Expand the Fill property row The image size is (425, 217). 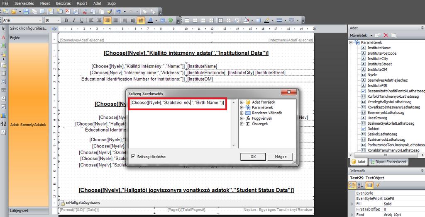point(352,204)
